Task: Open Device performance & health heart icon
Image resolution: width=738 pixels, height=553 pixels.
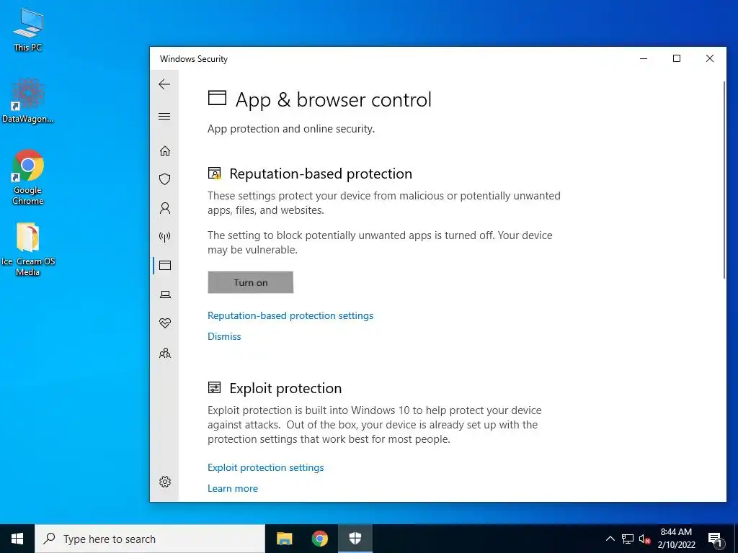Action: pos(165,323)
